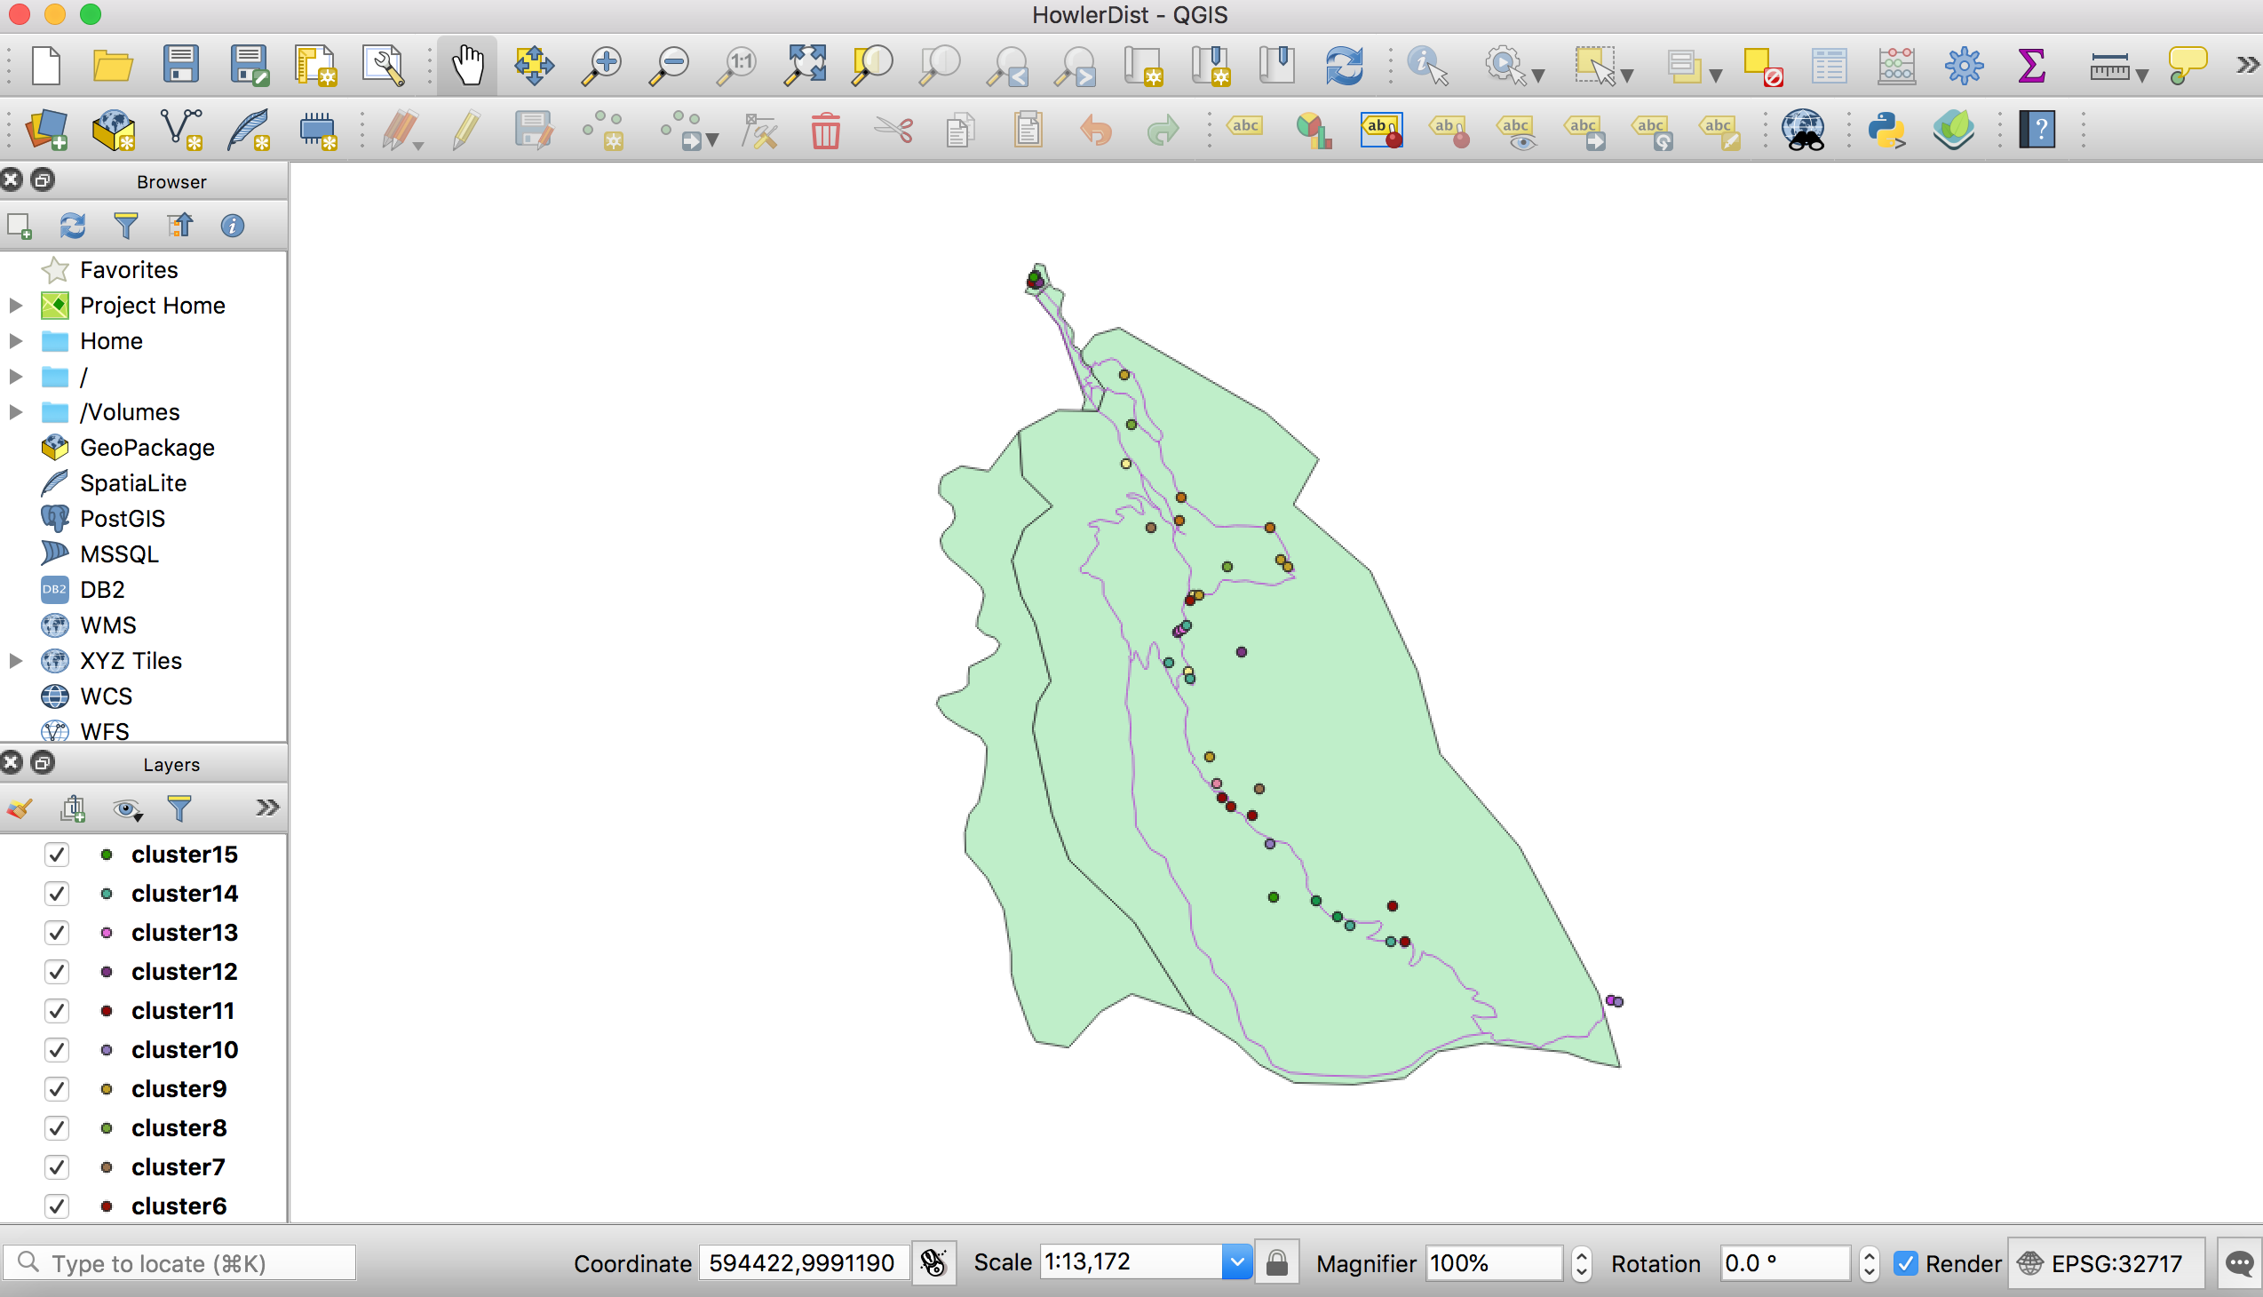Uncheck the cluster14 layer checkbox
The height and width of the screenshot is (1297, 2263).
point(56,894)
